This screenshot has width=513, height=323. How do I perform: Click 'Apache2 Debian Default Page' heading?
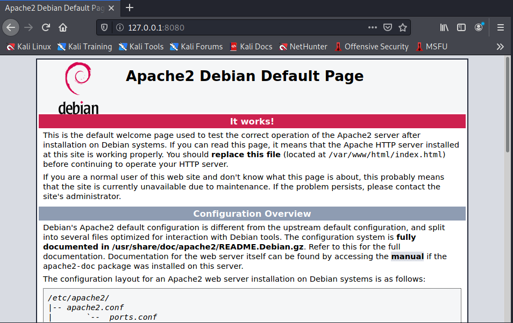(244, 76)
